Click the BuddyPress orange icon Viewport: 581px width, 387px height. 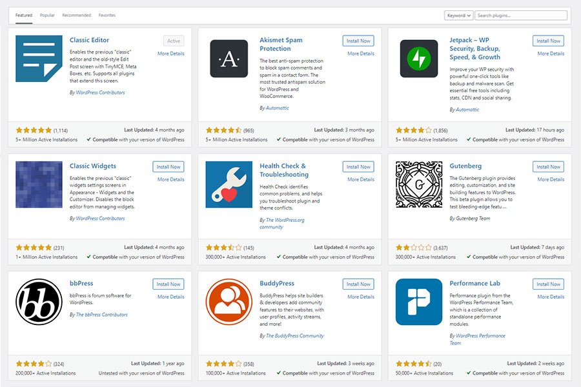(229, 302)
